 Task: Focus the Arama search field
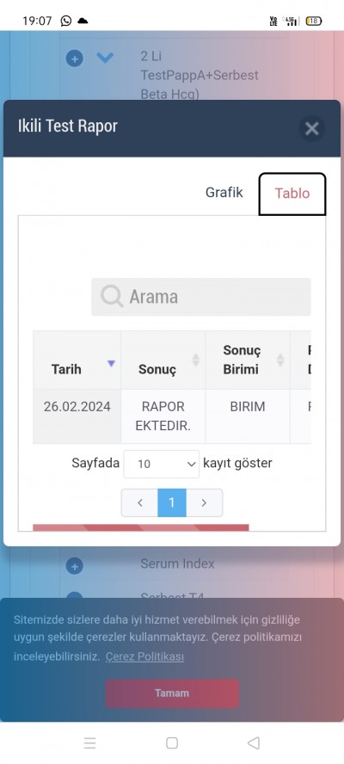click(200, 297)
